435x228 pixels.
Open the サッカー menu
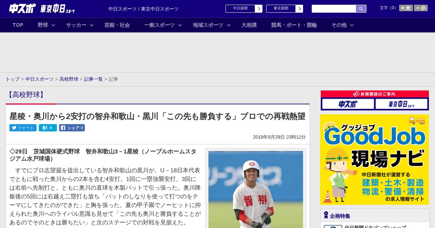[76, 25]
